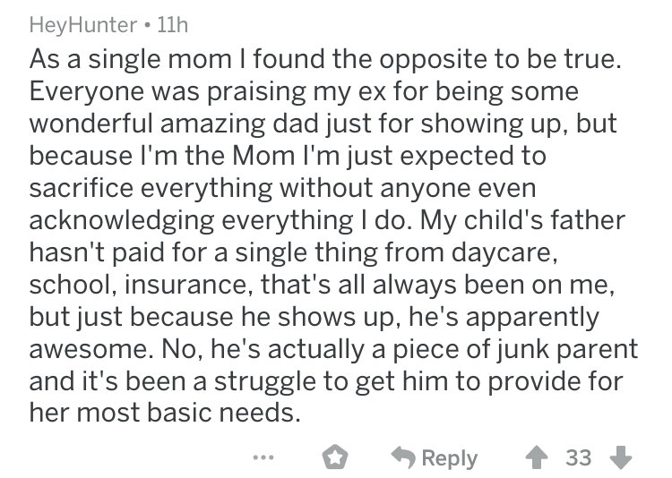Viewport: 672px width, 478px height.
Task: Click the curved reply arrow icon
Action: click(403, 457)
